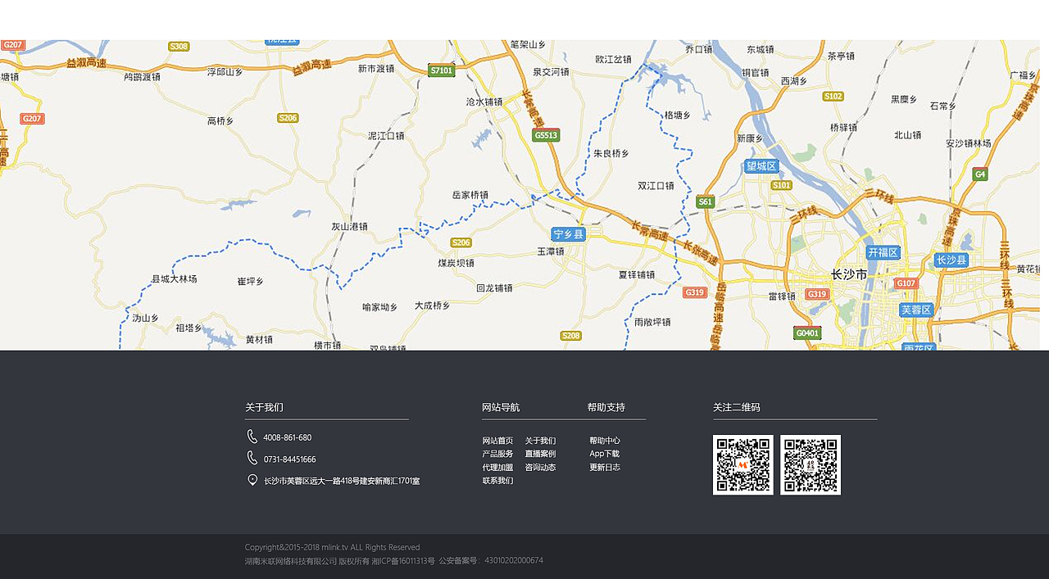Click the G4 highway shield on the map
1049x579 pixels.
(x=980, y=174)
